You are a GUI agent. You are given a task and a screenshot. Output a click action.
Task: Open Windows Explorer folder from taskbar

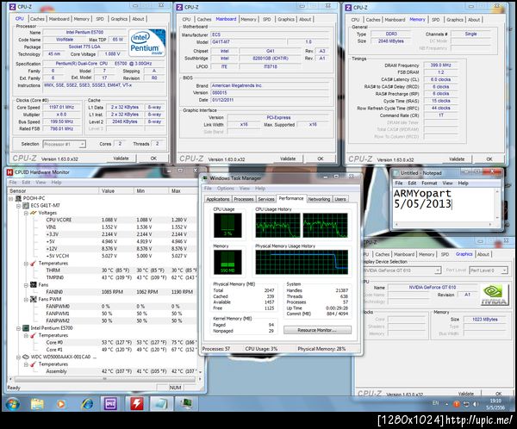[x=37, y=404]
